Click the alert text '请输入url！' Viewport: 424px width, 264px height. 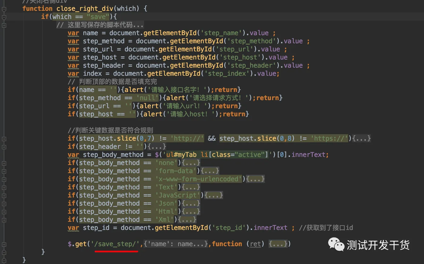tap(185, 106)
